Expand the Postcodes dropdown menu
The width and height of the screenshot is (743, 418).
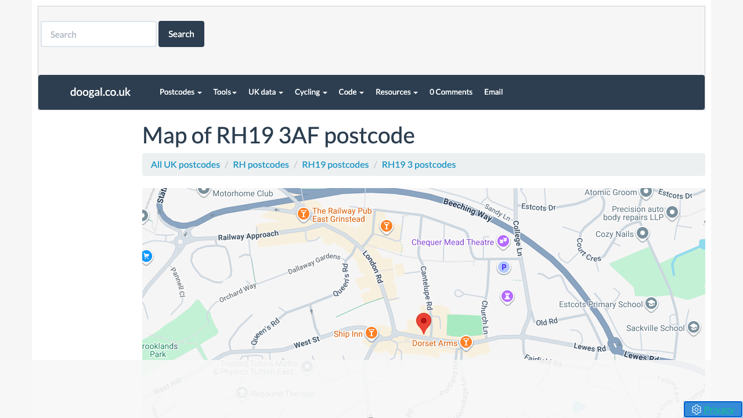coord(181,92)
